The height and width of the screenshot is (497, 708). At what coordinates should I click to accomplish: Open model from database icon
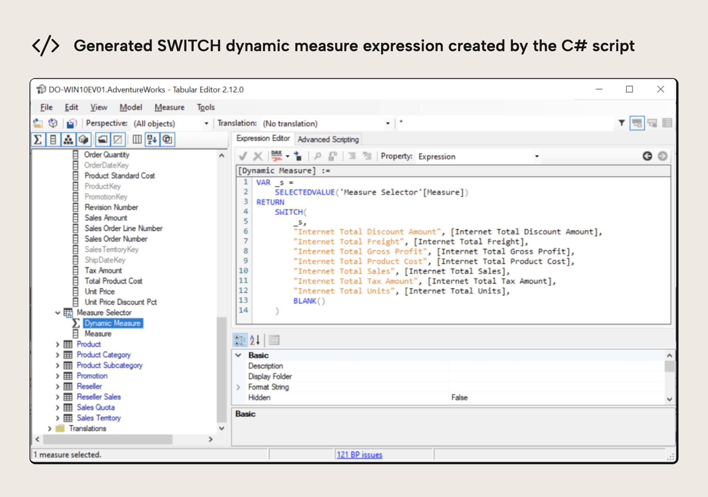[x=53, y=123]
